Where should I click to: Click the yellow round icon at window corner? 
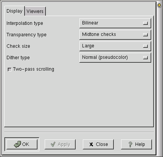159,5
